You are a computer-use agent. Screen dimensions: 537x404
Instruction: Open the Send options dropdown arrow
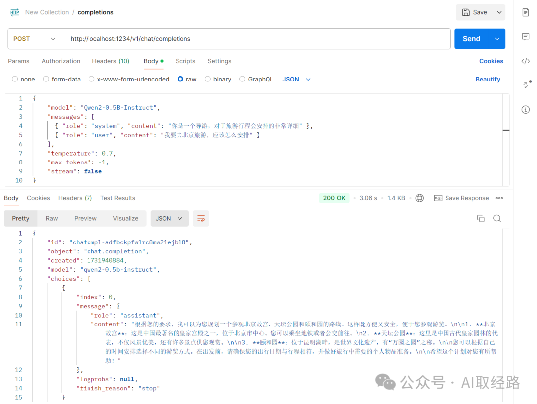pos(497,39)
